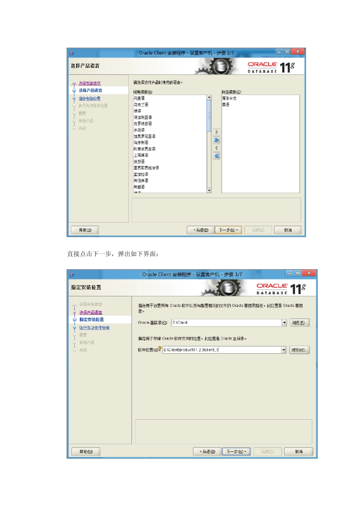Select 土耳其语 in the available languages list
This screenshot has width=359, height=509.
[141, 155]
